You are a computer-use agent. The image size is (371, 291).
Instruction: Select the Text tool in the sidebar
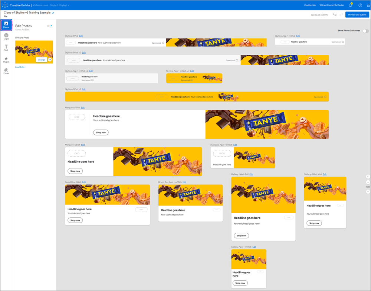pyautogui.click(x=6, y=48)
